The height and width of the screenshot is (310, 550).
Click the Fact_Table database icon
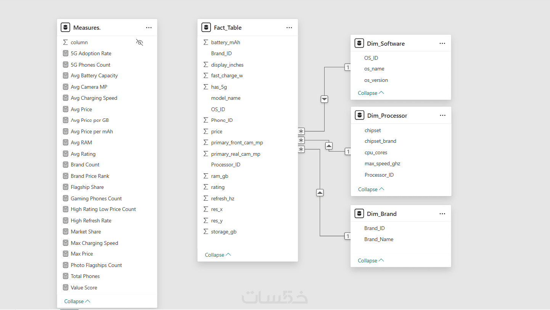coord(206,27)
